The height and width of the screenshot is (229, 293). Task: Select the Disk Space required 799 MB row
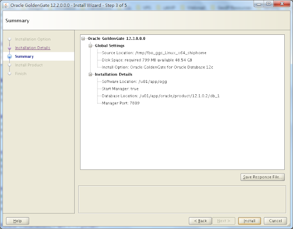point(147,60)
